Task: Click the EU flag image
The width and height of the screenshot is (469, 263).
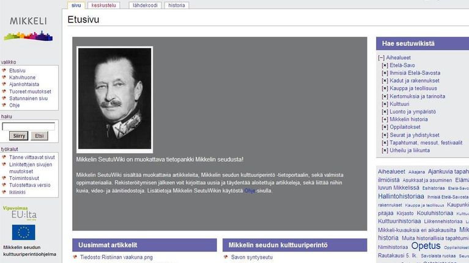Action: coord(24,232)
